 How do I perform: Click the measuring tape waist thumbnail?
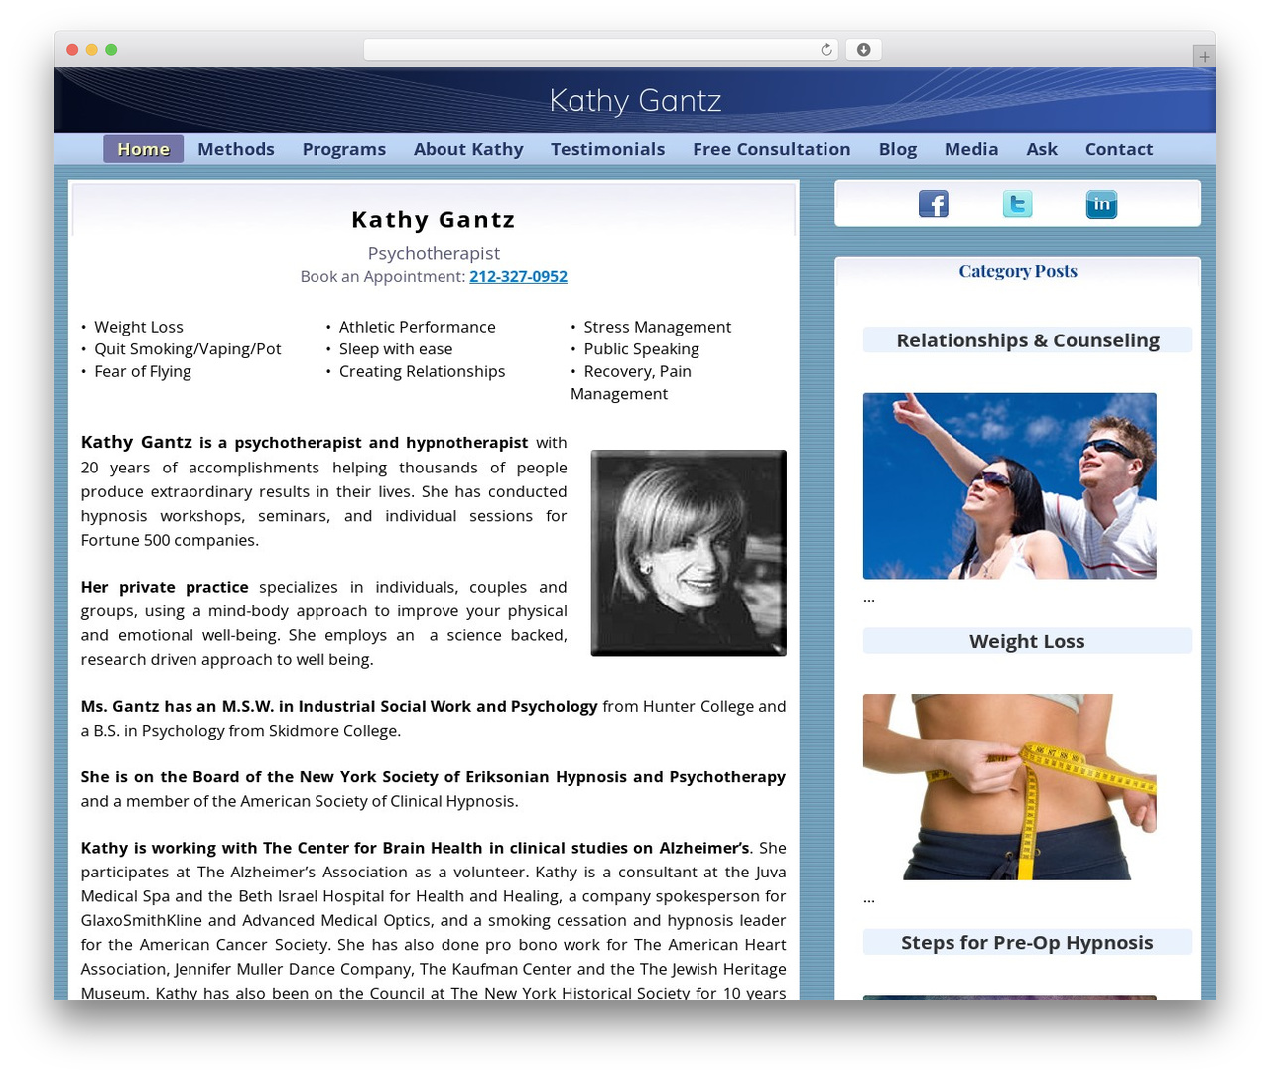click(1010, 786)
